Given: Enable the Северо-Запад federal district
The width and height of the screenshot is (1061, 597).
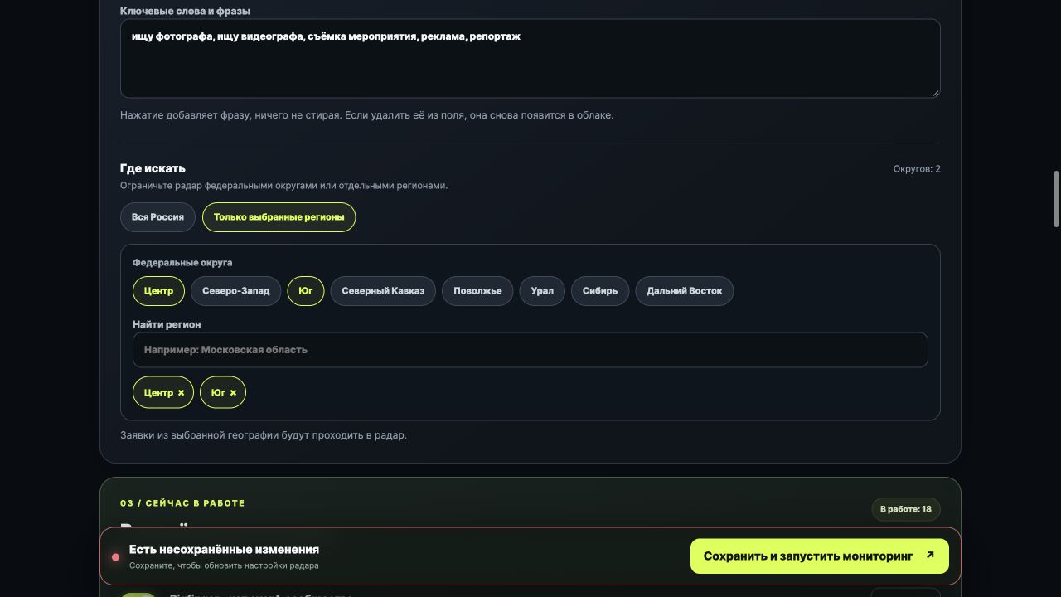Looking at the screenshot, I should click(x=236, y=291).
